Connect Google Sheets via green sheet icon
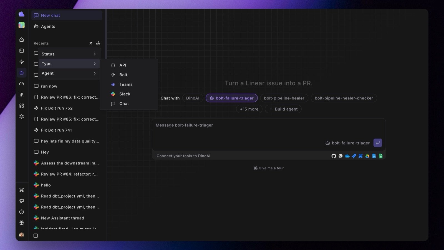This screenshot has width=444, height=250. click(381, 156)
